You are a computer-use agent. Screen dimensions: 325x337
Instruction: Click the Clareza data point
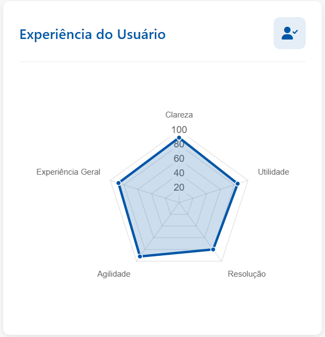tap(179, 138)
